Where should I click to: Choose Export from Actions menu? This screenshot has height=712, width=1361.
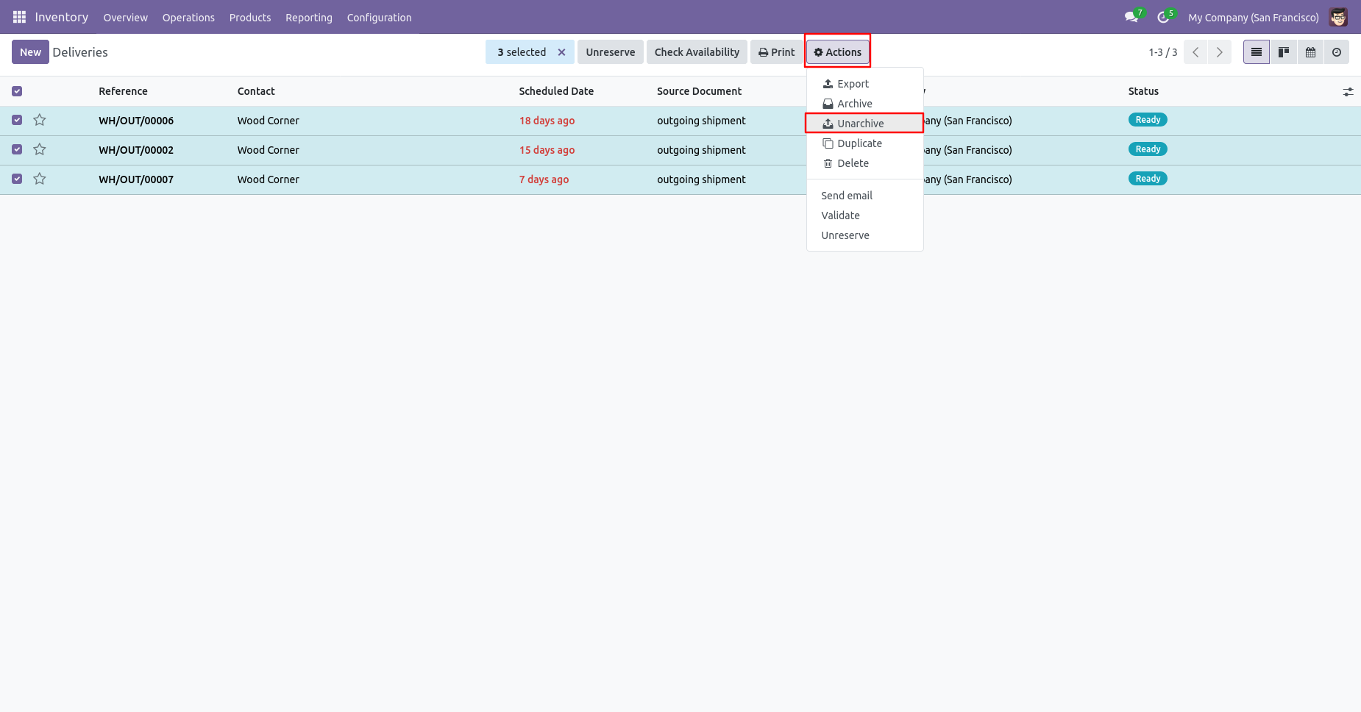coord(864,84)
